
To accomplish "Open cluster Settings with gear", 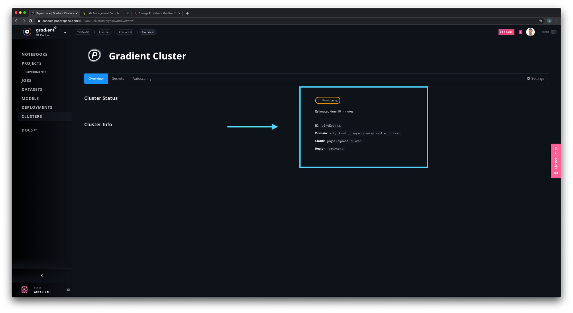I will click(x=535, y=79).
